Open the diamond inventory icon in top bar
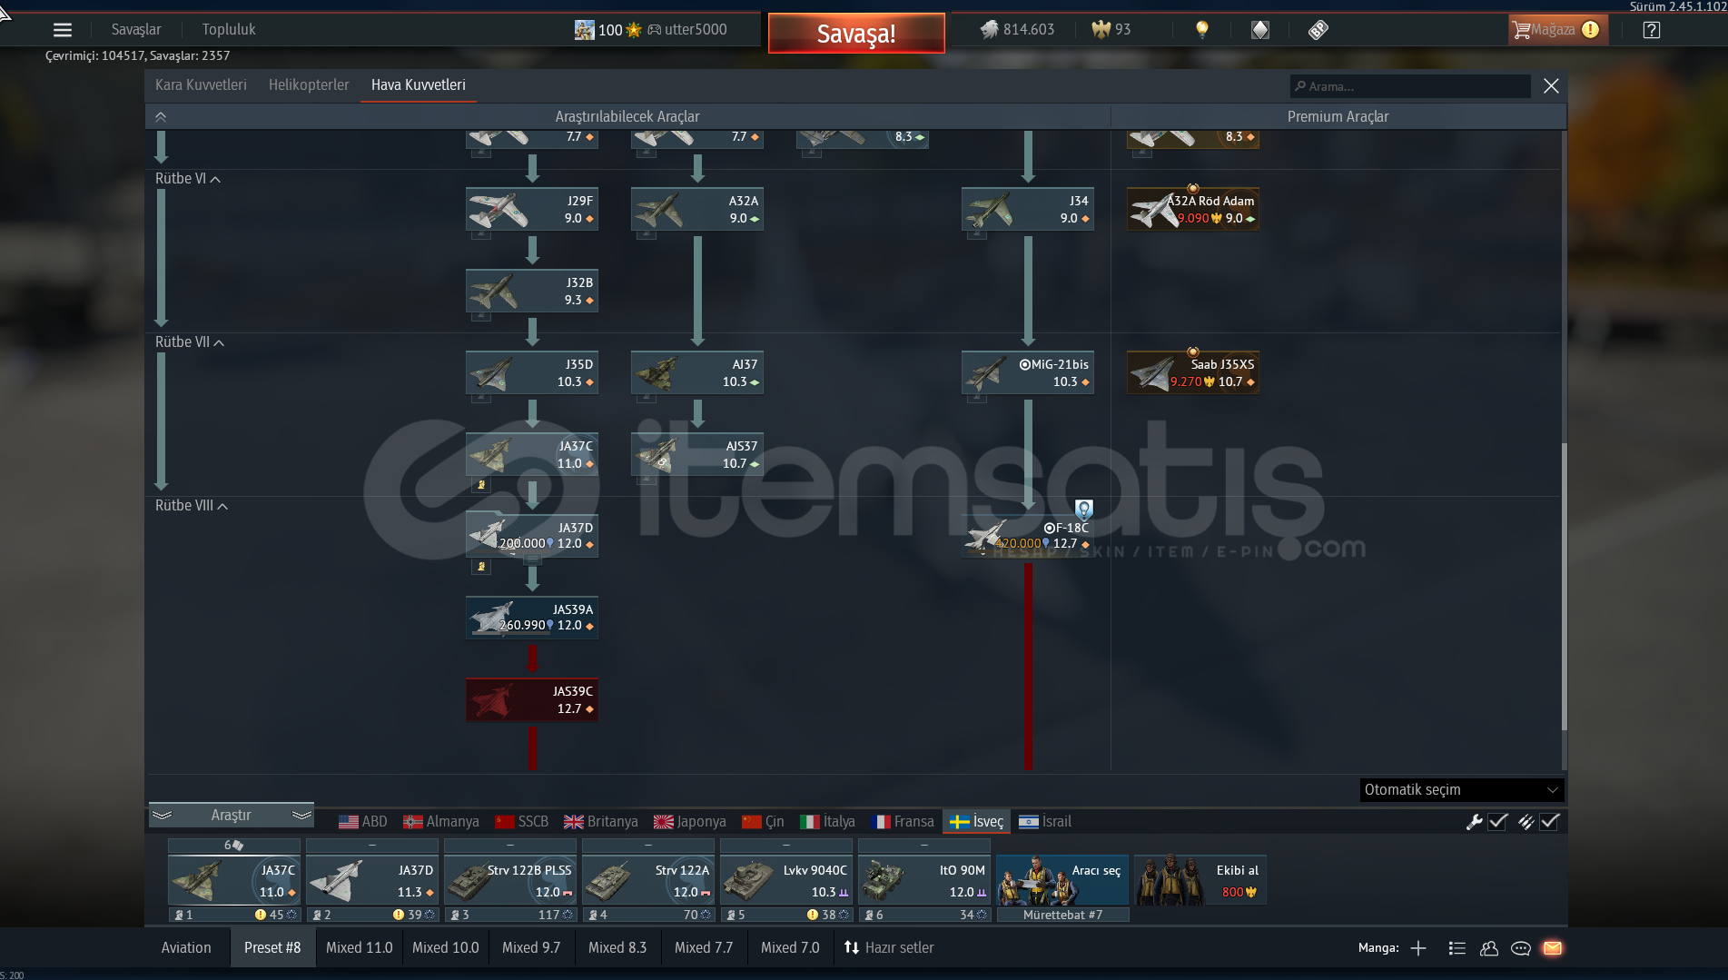Screen dimensions: 1728x980 (x=1259, y=30)
